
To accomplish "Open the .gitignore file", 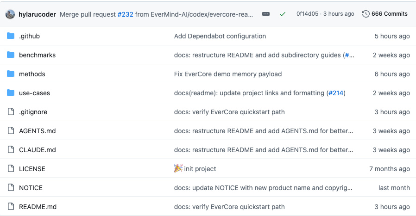I will pyautogui.click(x=33, y=112).
